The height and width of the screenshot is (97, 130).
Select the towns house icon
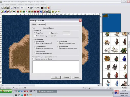click(47, 12)
